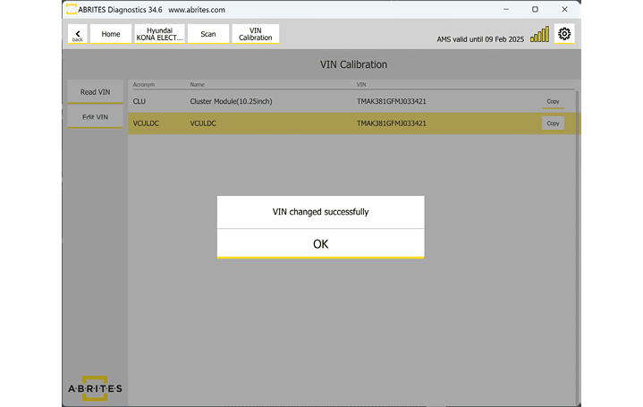The width and height of the screenshot is (643, 407).
Task: Click the ABRITES logo at bottom left
Action: (95, 387)
